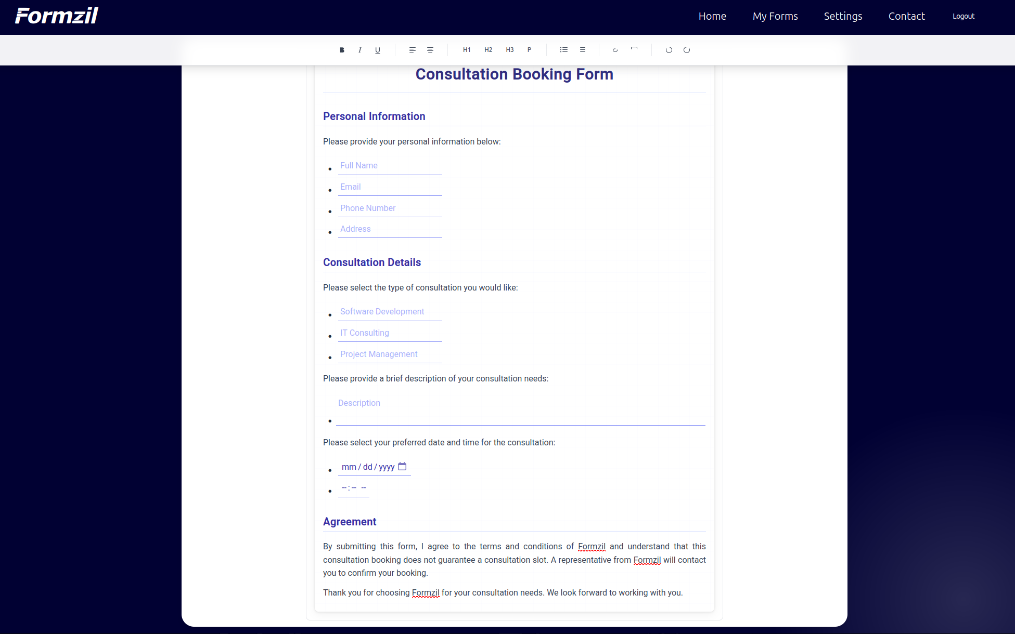
Task: Toggle bold formatting in toolbar
Action: 342,50
